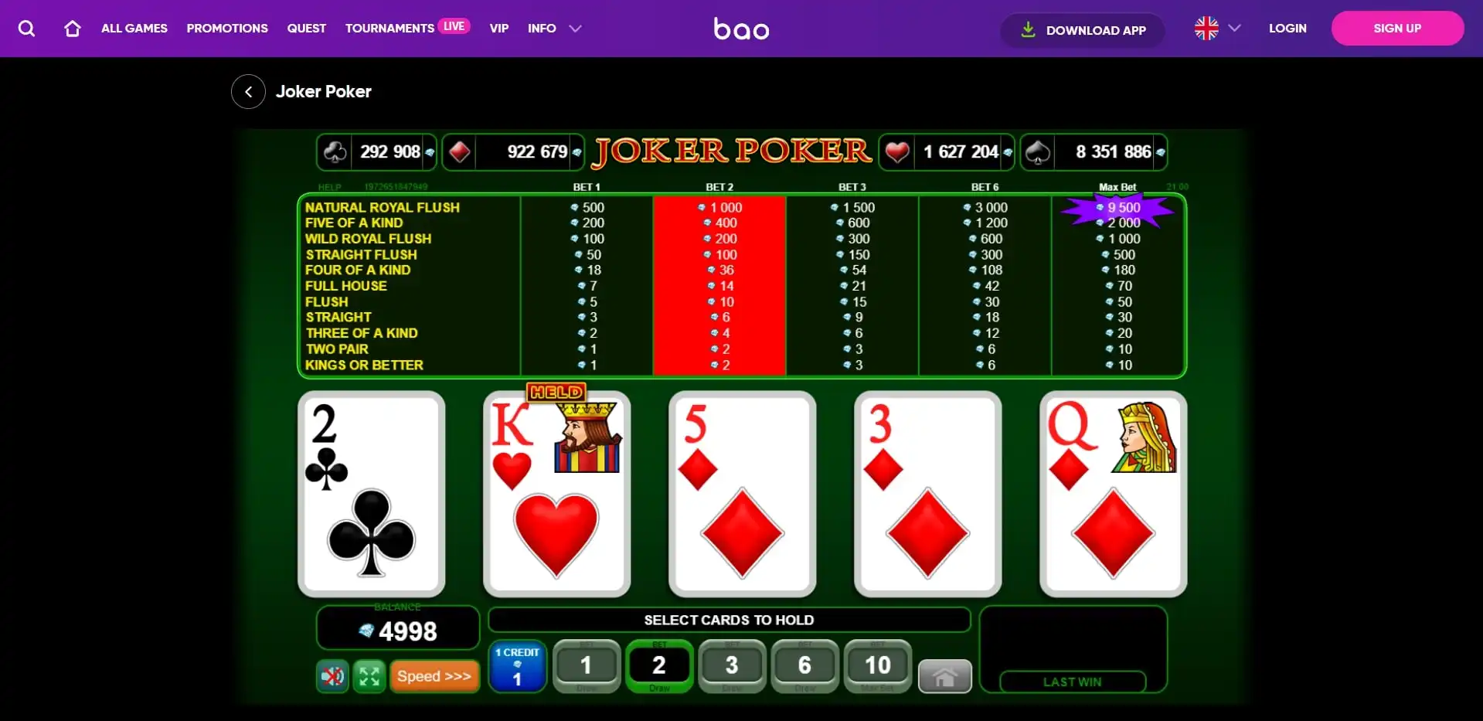Click the pink SIGN UP button
The width and height of the screenshot is (1483, 721).
click(1397, 29)
